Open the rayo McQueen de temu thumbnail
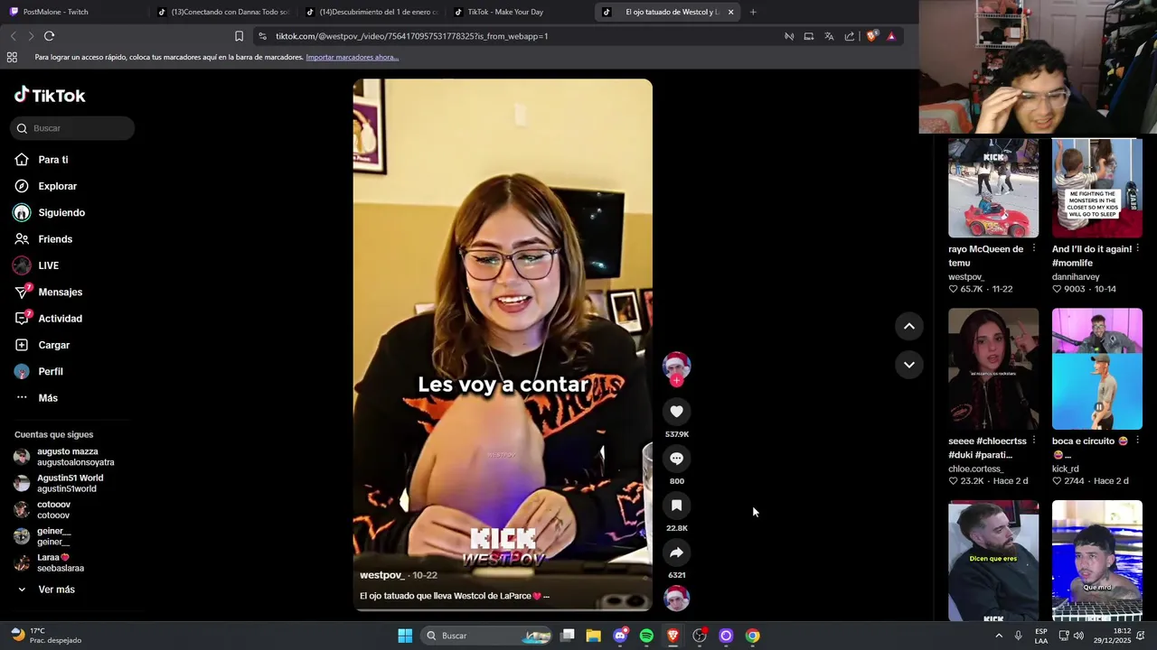Screen dimensions: 1157x650 pyautogui.click(x=993, y=188)
